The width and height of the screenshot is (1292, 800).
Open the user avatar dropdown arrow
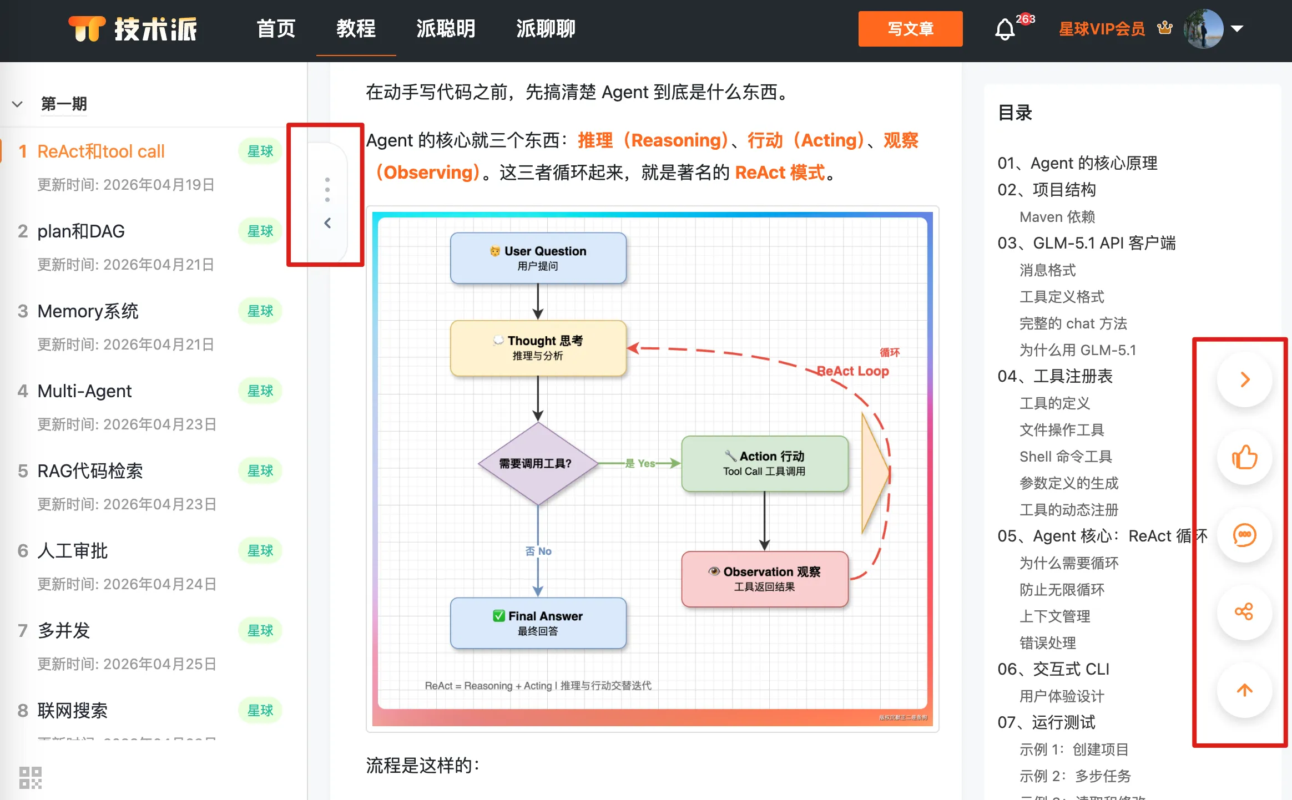click(1237, 29)
